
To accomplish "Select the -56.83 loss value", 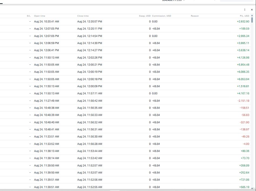I will [245, 115].
